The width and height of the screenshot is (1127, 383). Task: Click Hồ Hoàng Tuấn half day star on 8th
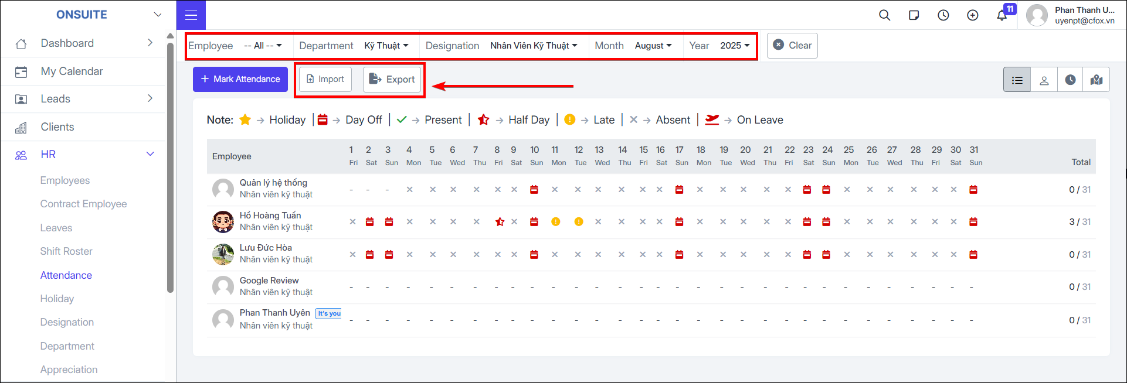tap(500, 222)
